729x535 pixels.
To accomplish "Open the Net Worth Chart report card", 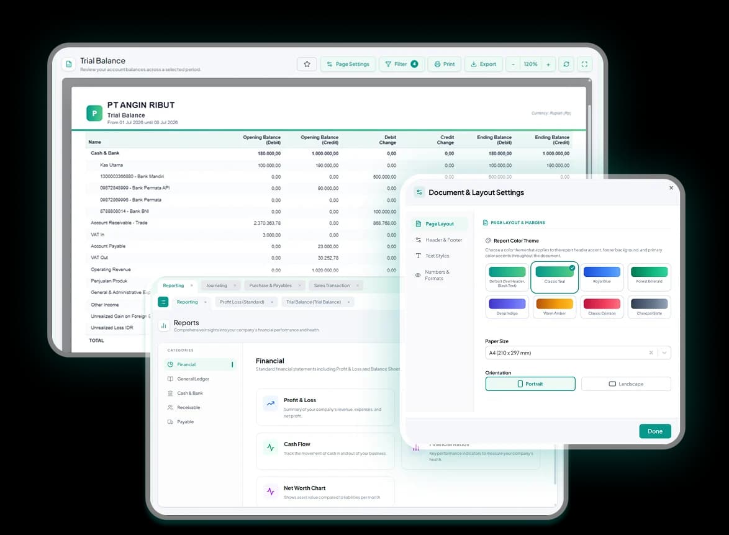I will (x=325, y=492).
